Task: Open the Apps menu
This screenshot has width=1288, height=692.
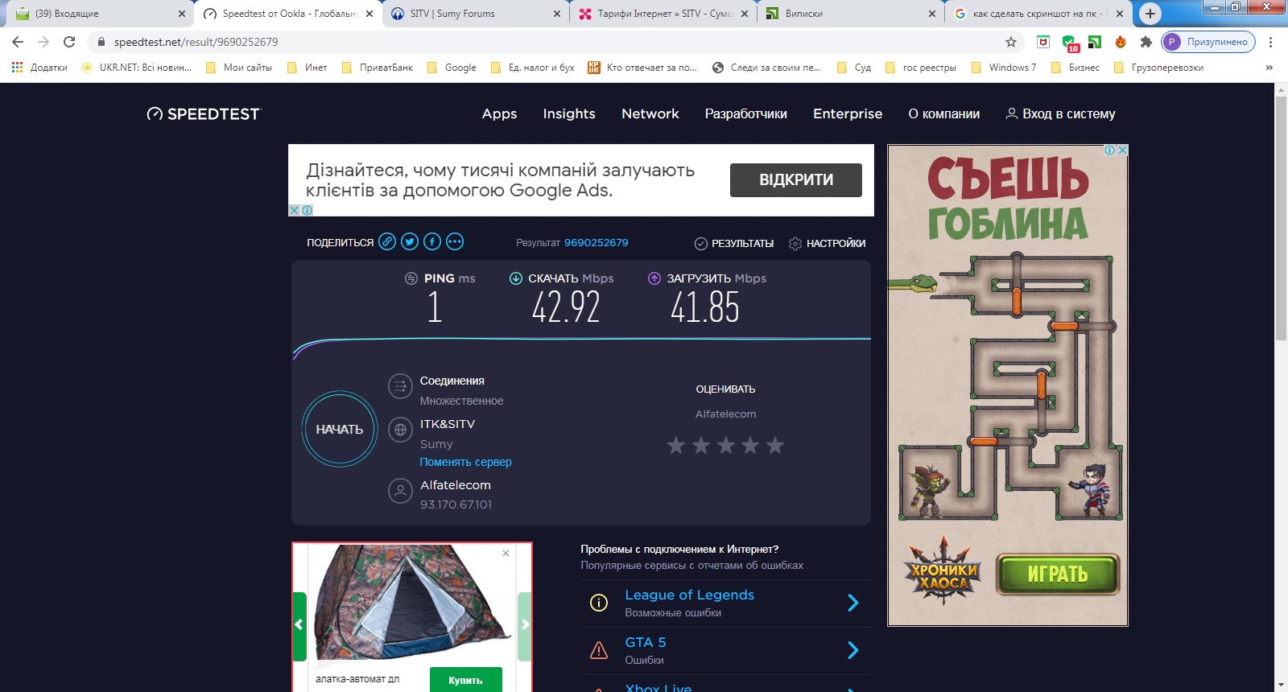Action: point(499,114)
